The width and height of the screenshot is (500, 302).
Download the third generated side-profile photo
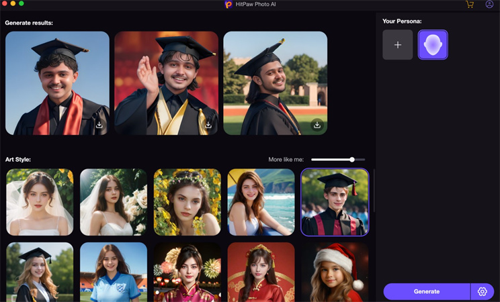pos(317,125)
